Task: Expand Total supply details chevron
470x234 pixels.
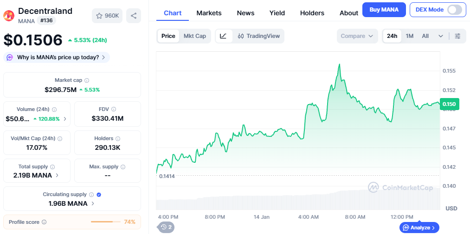Action: (x=57, y=175)
